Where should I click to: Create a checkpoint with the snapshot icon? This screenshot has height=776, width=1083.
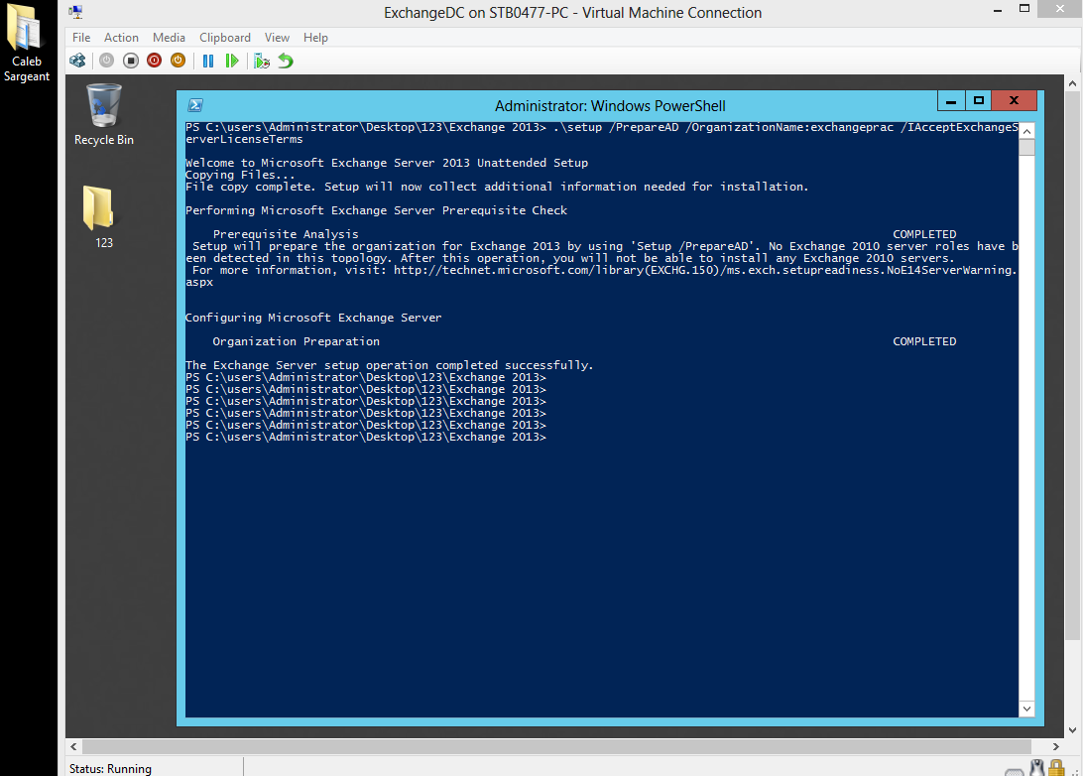tap(262, 61)
